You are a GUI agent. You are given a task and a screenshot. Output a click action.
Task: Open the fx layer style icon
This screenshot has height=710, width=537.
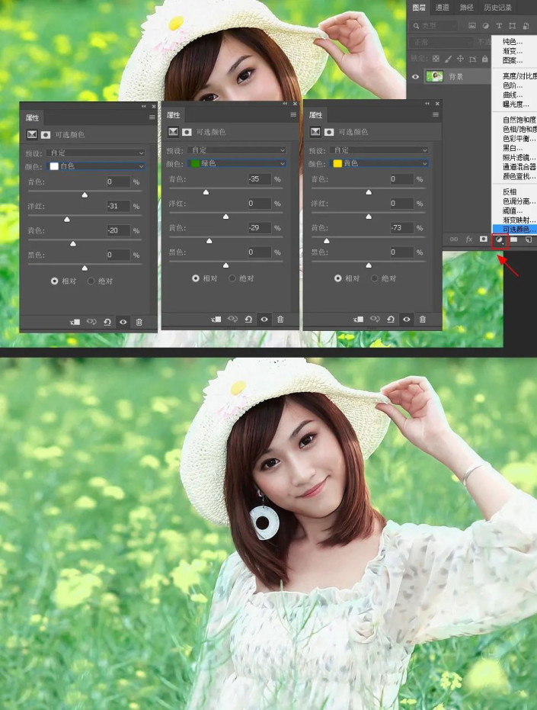469,239
